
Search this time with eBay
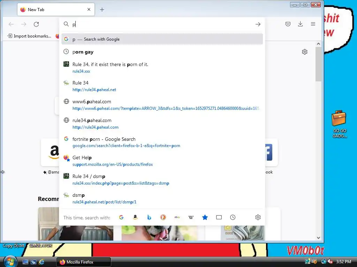click(x=177, y=217)
